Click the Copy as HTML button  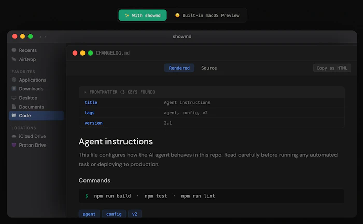(332, 68)
